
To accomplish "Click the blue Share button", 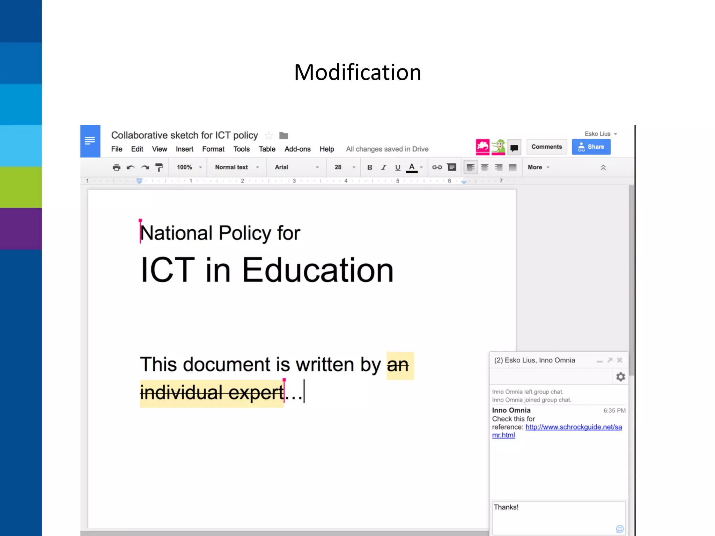I will pyautogui.click(x=591, y=147).
